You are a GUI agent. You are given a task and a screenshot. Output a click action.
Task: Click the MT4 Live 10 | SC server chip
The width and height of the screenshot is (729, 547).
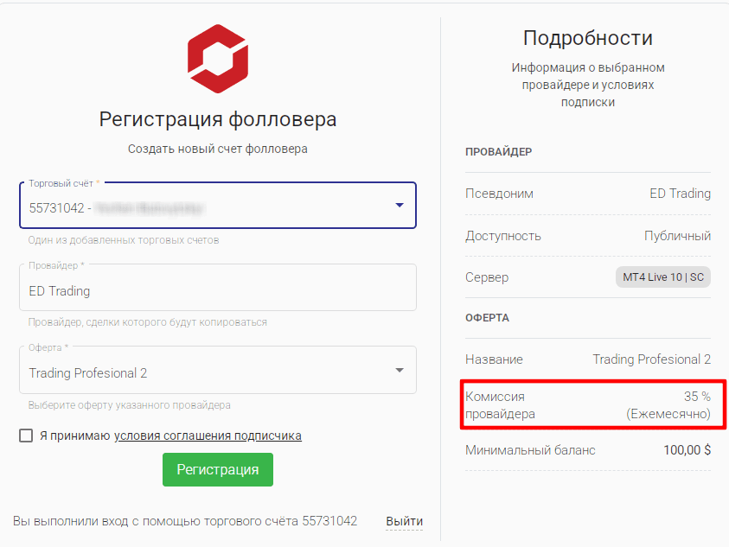(x=663, y=277)
